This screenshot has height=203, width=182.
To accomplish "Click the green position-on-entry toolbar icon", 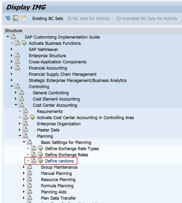I will pyautogui.click(x=16, y=18).
